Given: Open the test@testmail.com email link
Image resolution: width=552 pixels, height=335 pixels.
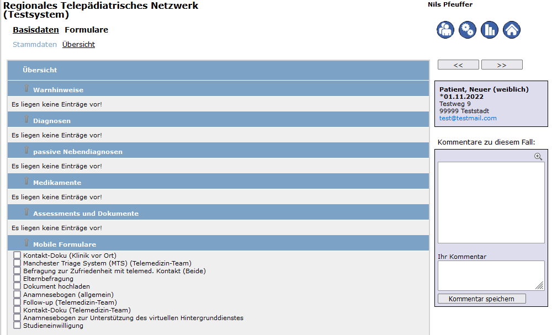Looking at the screenshot, I should 468,118.
